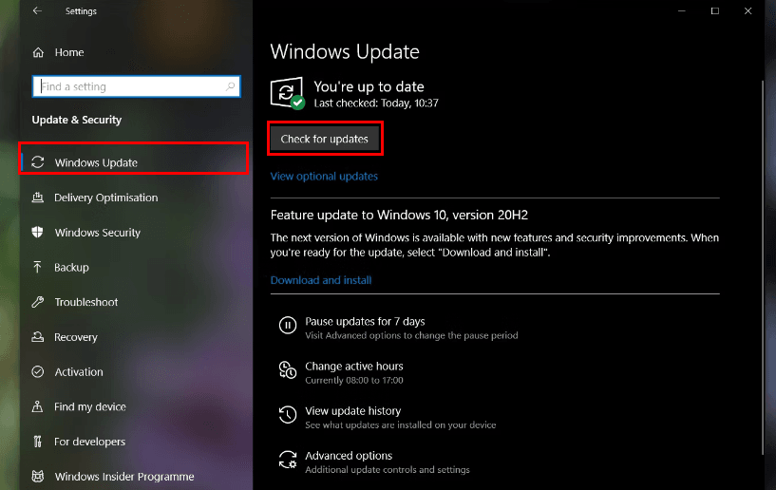Click Feature update to Windows 10 heading
The width and height of the screenshot is (776, 490).
point(399,215)
